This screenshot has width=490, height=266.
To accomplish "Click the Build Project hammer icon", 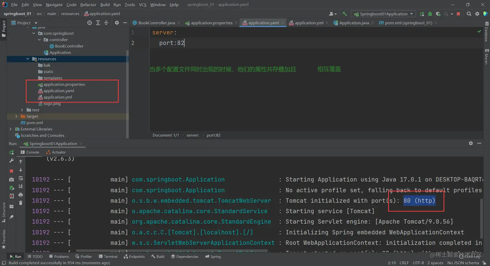I will pyautogui.click(x=344, y=14).
